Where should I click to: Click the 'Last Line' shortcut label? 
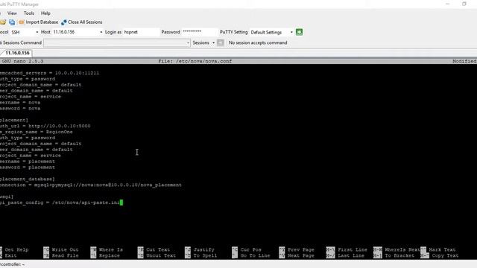351,255
